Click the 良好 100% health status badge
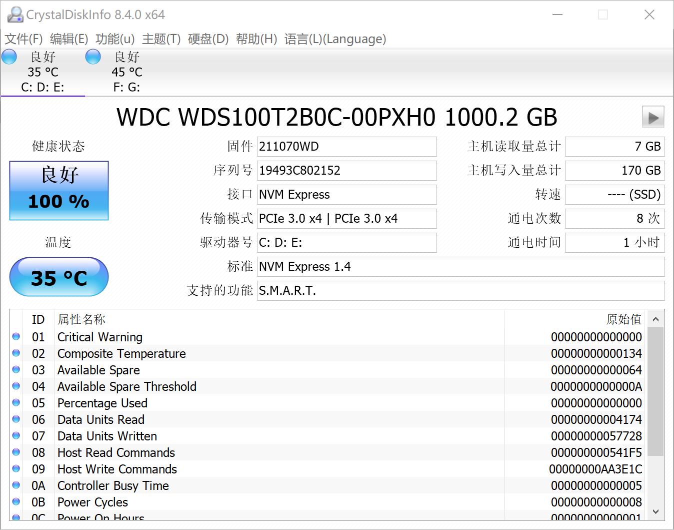 click(x=58, y=190)
